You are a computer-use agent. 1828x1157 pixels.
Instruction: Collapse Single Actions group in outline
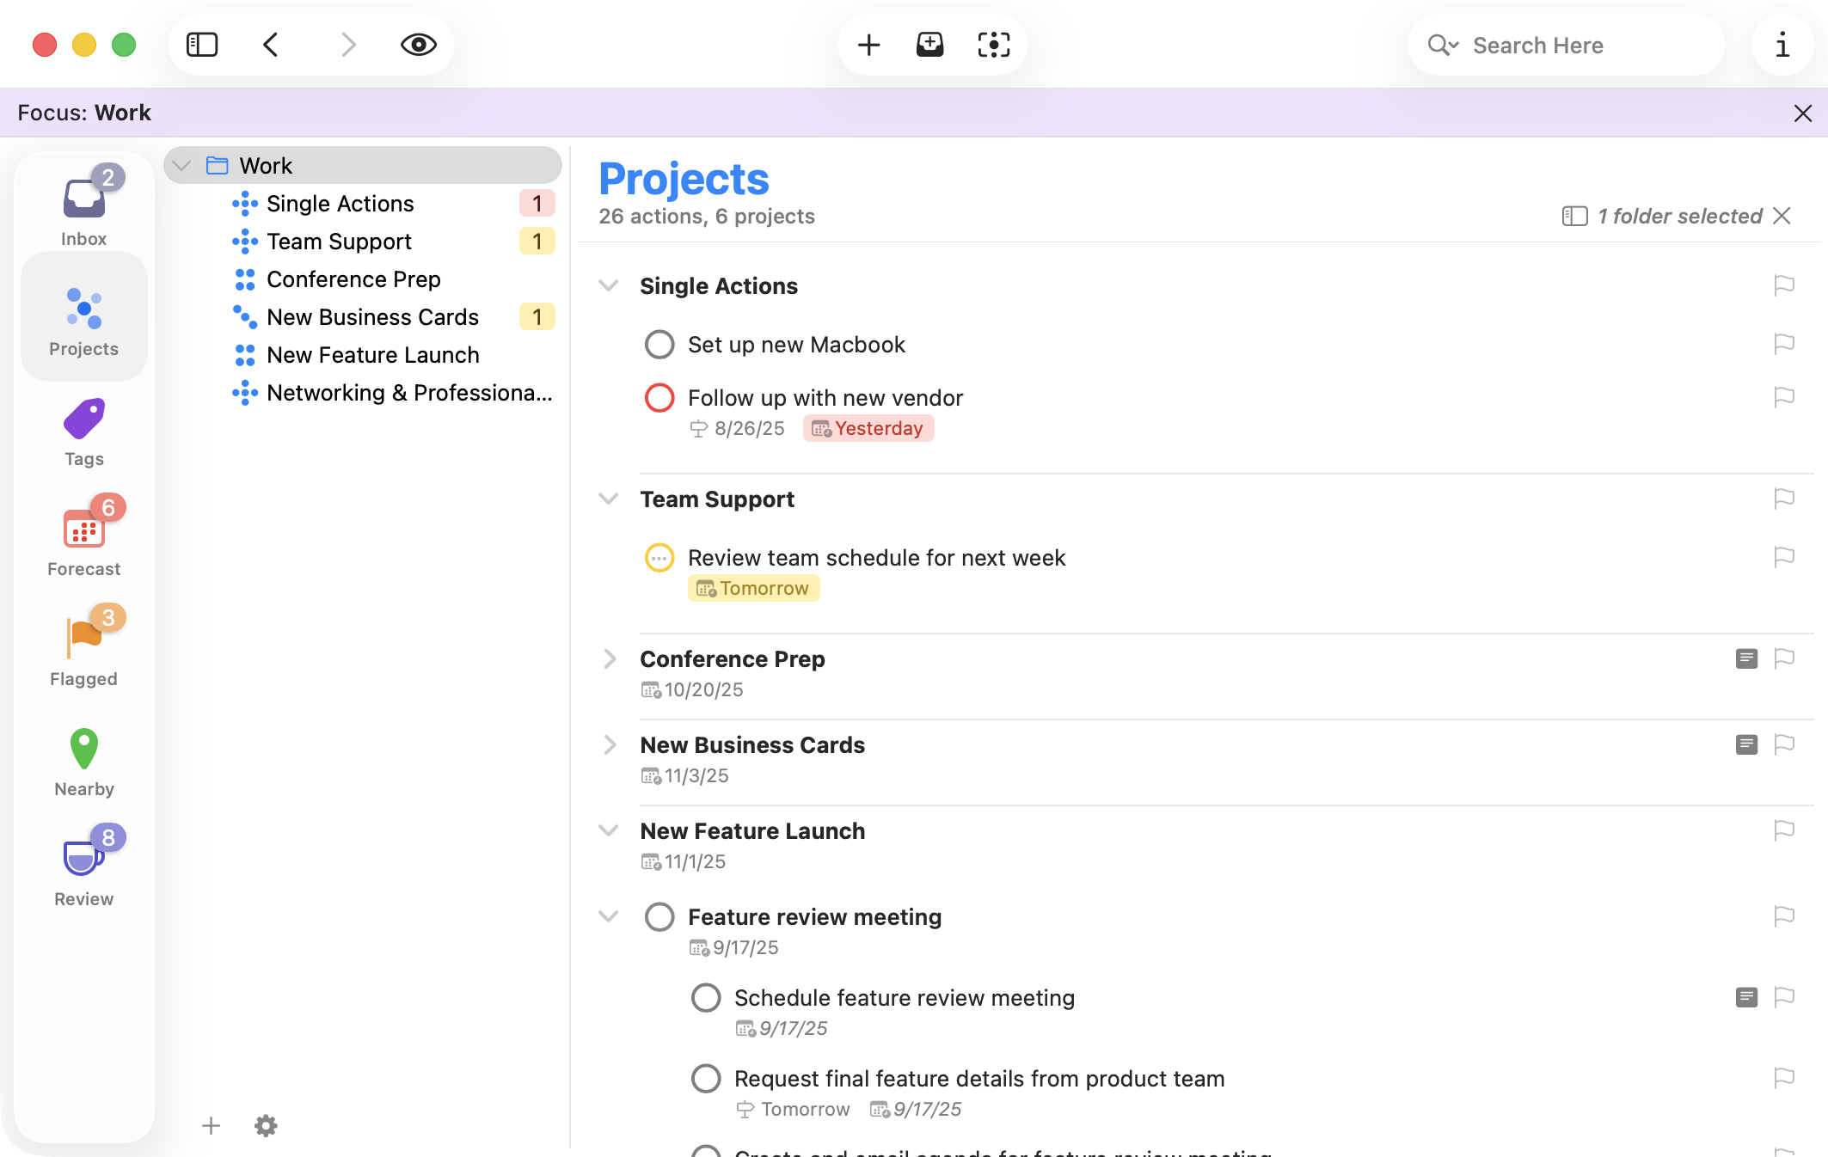coord(609,285)
